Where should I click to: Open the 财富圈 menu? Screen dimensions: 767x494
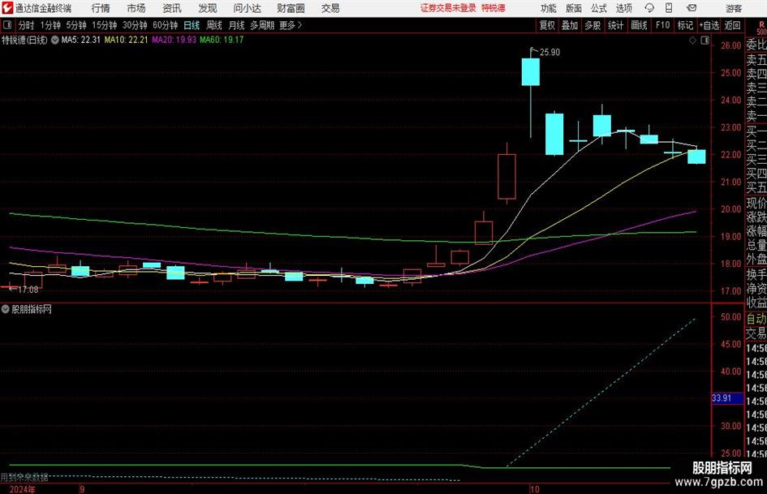tap(291, 8)
